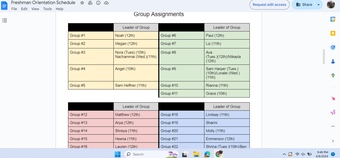The width and height of the screenshot is (340, 158).
Task: Click the muted volume tray icon
Action: click(x=303, y=154)
